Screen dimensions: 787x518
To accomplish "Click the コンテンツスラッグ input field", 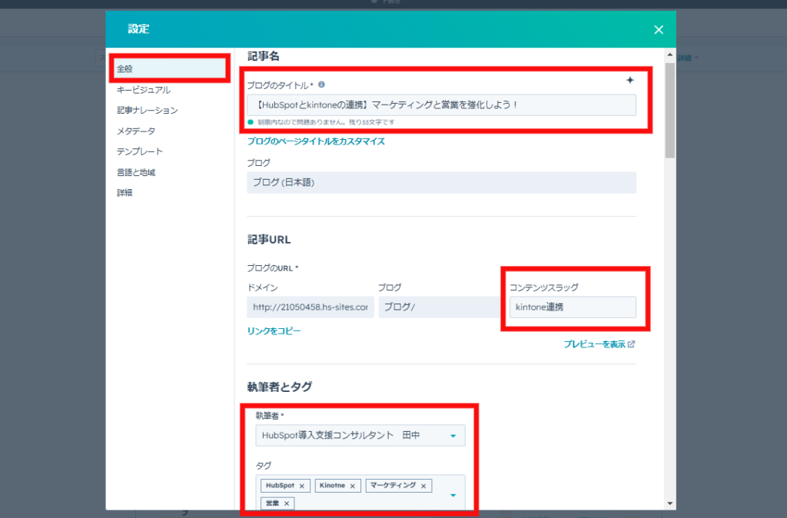I will point(573,307).
